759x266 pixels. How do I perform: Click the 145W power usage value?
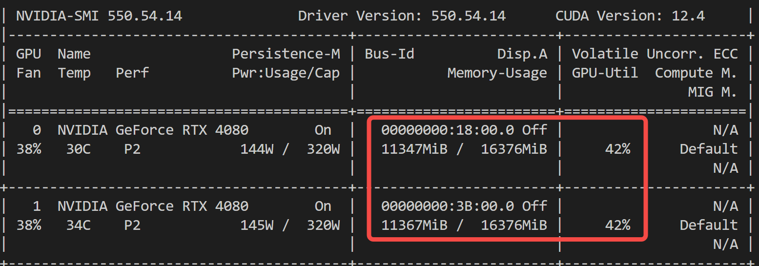[x=257, y=225]
